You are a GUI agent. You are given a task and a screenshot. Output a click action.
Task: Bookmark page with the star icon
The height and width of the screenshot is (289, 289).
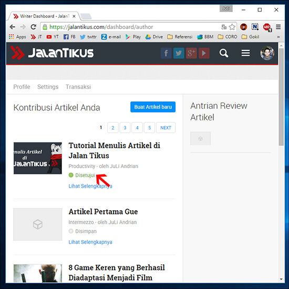pos(232,27)
